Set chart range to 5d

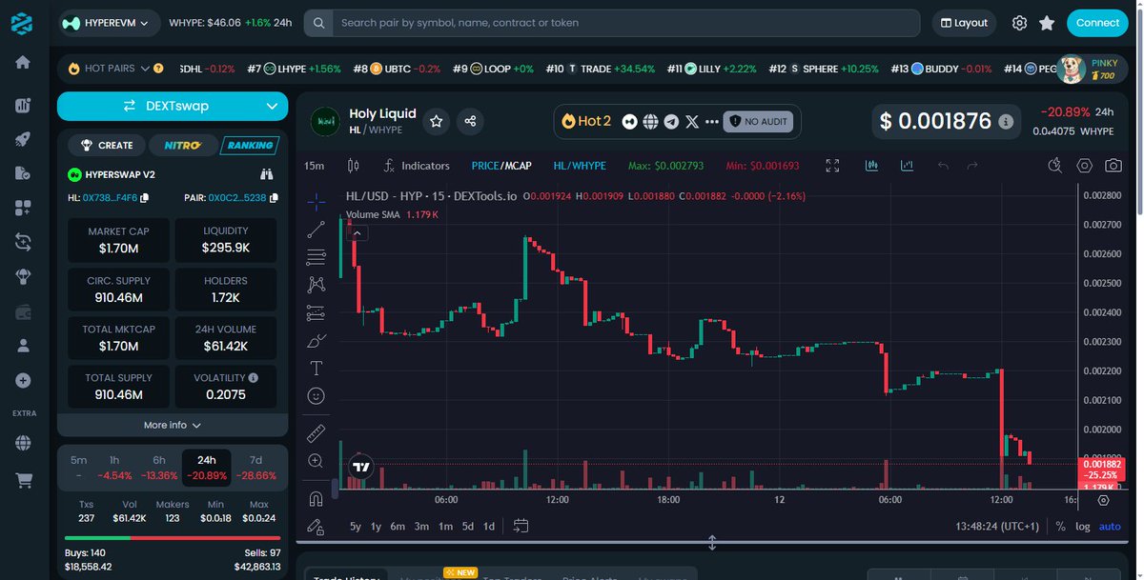(x=468, y=526)
